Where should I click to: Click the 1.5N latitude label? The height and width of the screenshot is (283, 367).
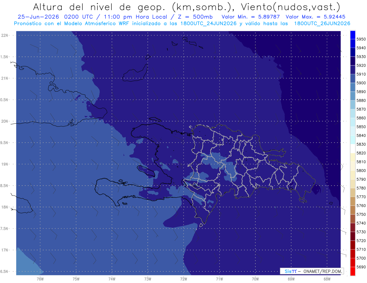tap(5, 57)
